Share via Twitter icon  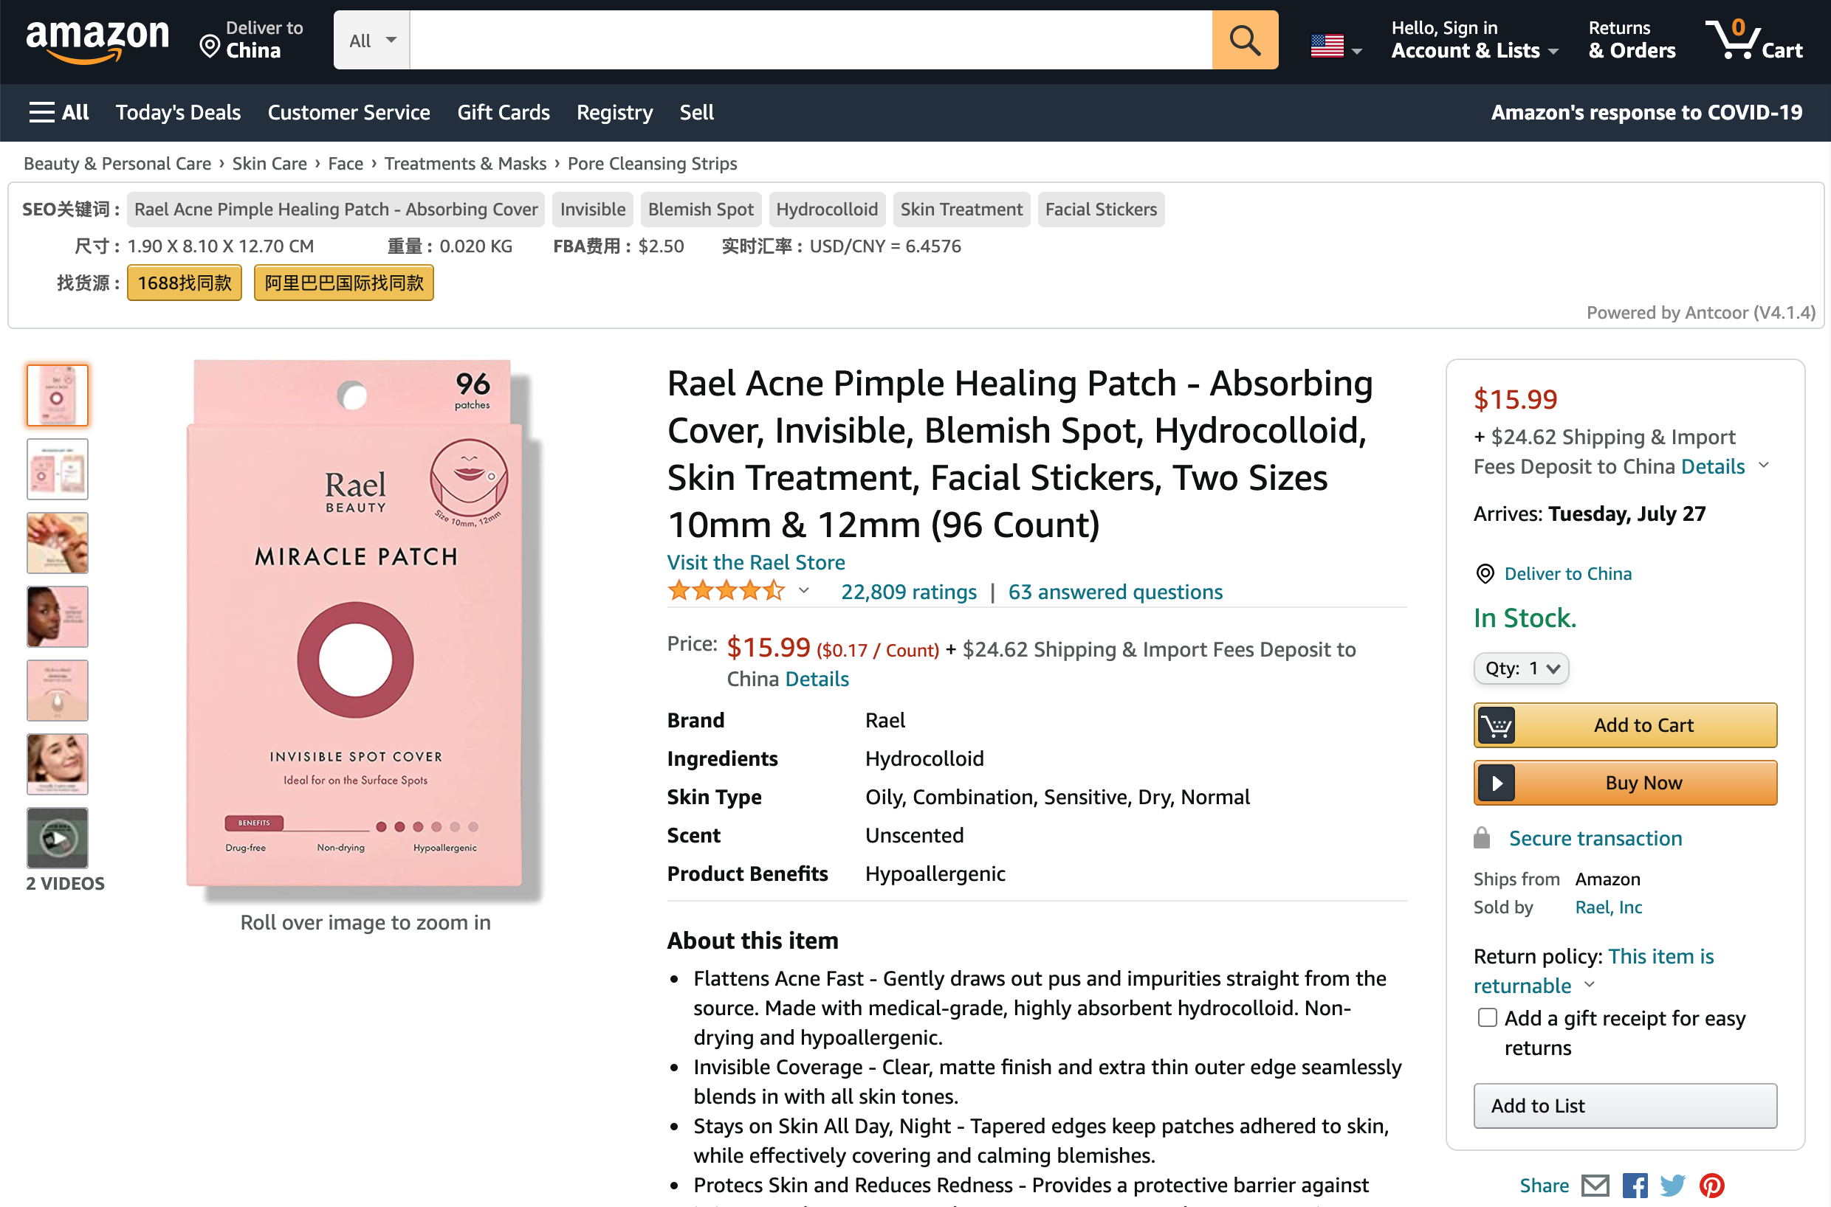click(x=1672, y=1186)
